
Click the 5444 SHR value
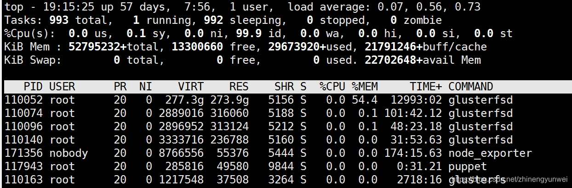click(x=281, y=153)
